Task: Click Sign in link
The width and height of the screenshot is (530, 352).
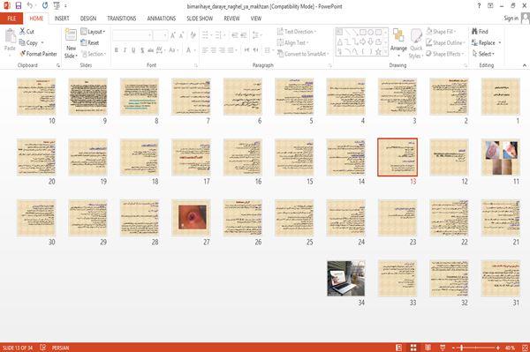Action: pyautogui.click(x=511, y=19)
